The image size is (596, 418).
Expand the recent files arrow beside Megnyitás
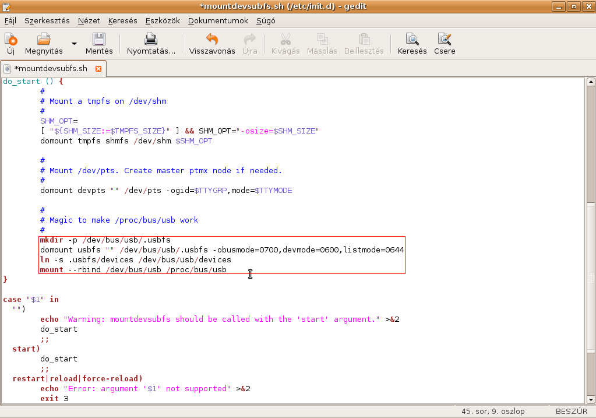tap(74, 43)
